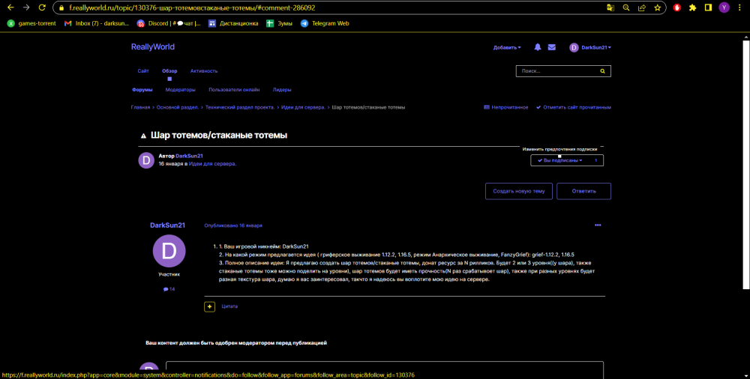Open the Модераторы submenu item
The image size is (750, 379).
pyautogui.click(x=180, y=89)
